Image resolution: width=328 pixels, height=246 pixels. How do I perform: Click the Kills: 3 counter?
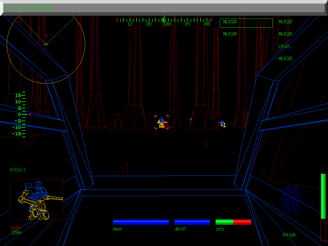point(18,170)
